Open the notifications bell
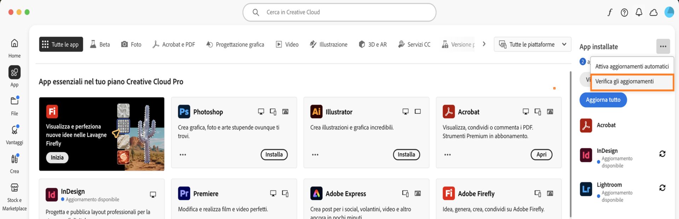 [x=639, y=13]
